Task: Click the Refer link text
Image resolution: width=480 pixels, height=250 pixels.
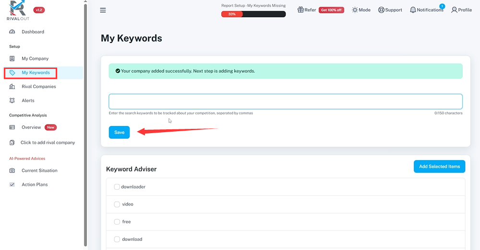Action: coord(310,10)
